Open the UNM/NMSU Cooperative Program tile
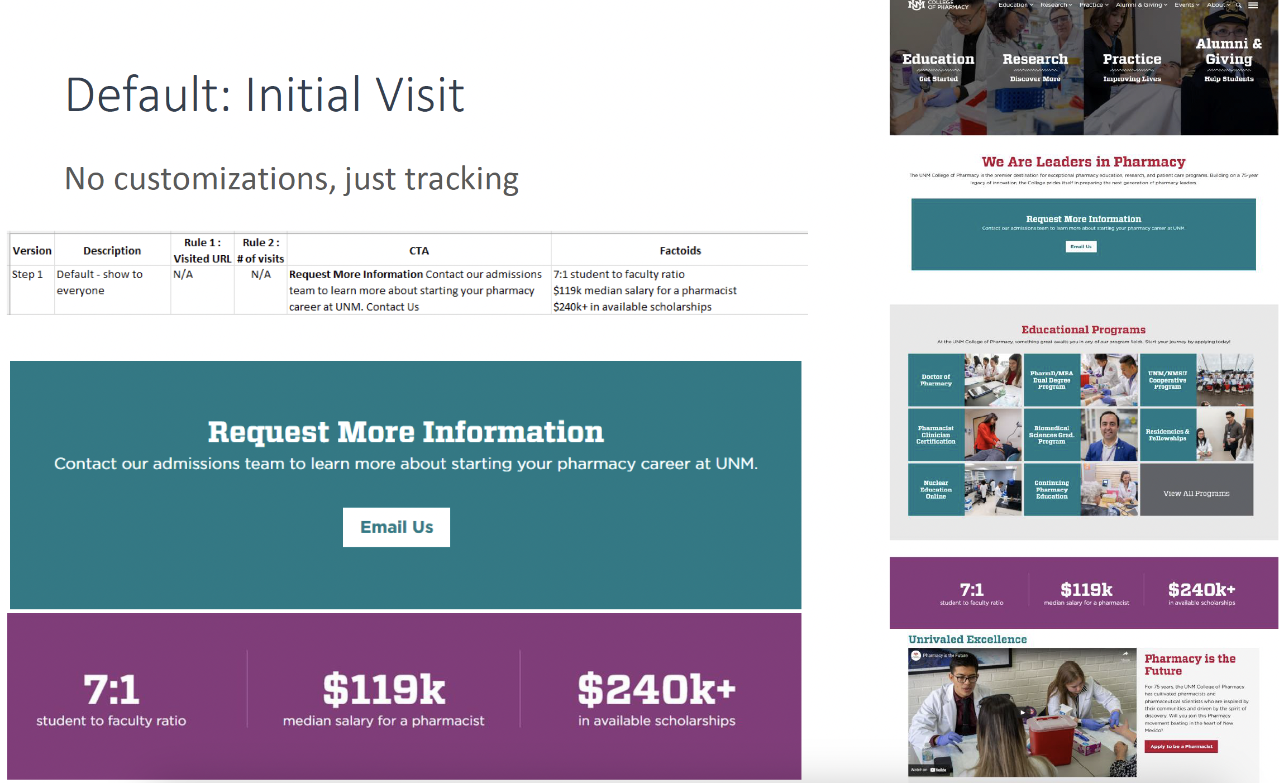Screen dimensions: 1279x783 (1196, 380)
